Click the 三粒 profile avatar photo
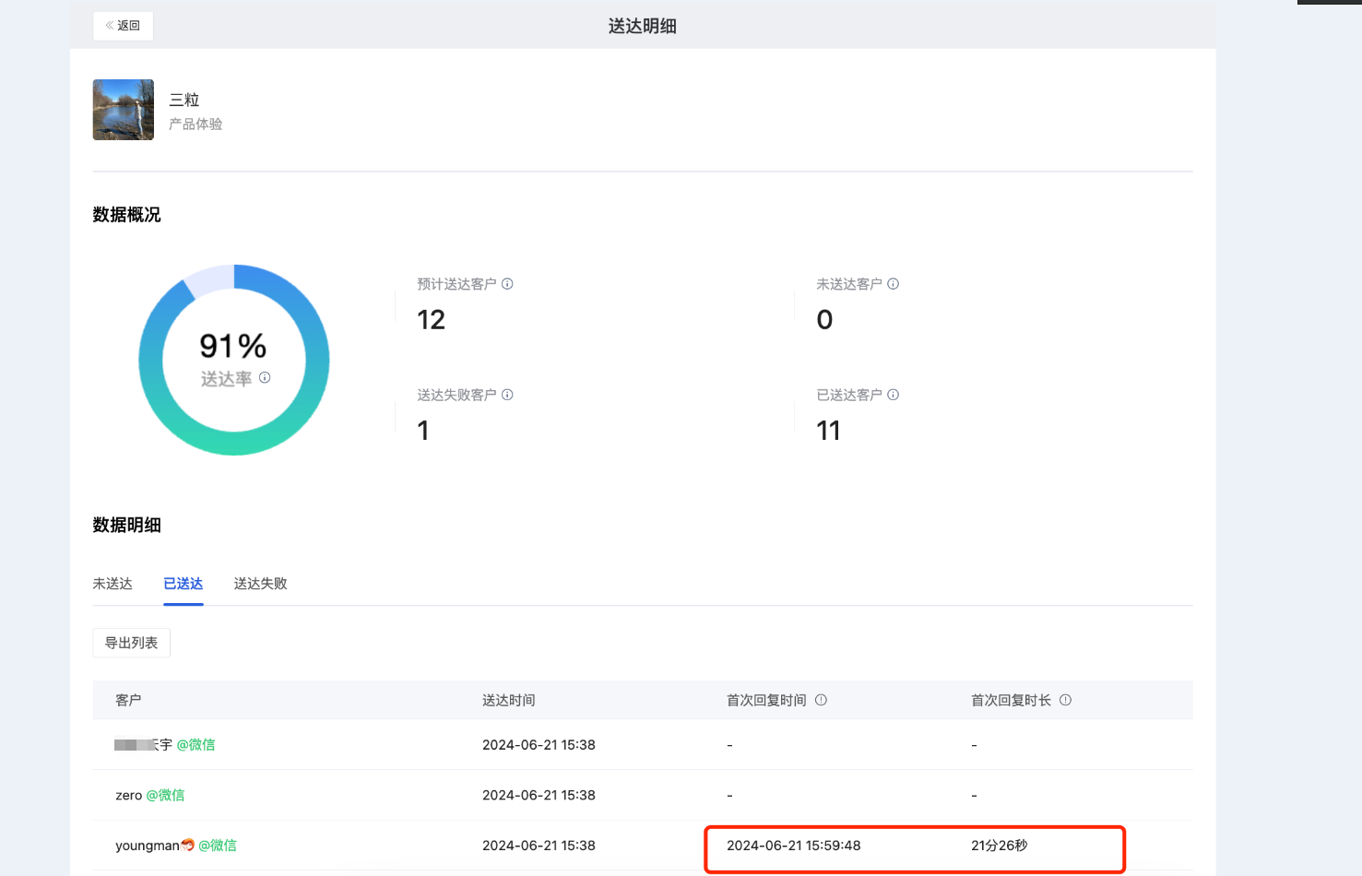Image resolution: width=1362 pixels, height=876 pixels. coord(124,110)
